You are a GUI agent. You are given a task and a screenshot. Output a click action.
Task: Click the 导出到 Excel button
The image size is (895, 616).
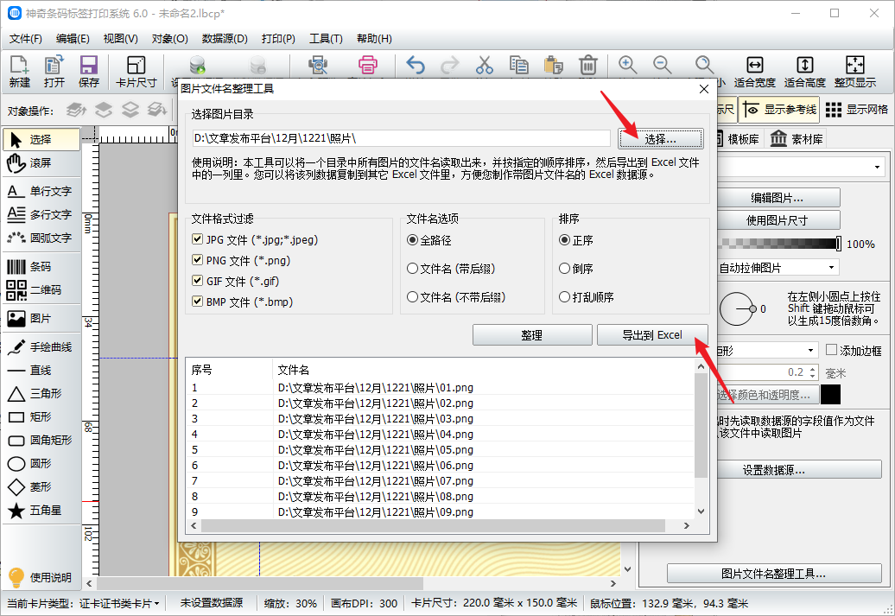[652, 335]
